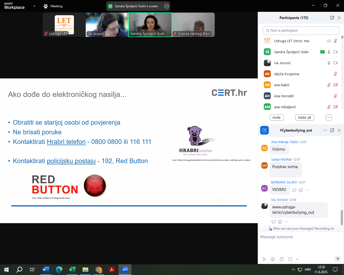
Task: Click the Find a participant search field
Action: click(x=301, y=31)
